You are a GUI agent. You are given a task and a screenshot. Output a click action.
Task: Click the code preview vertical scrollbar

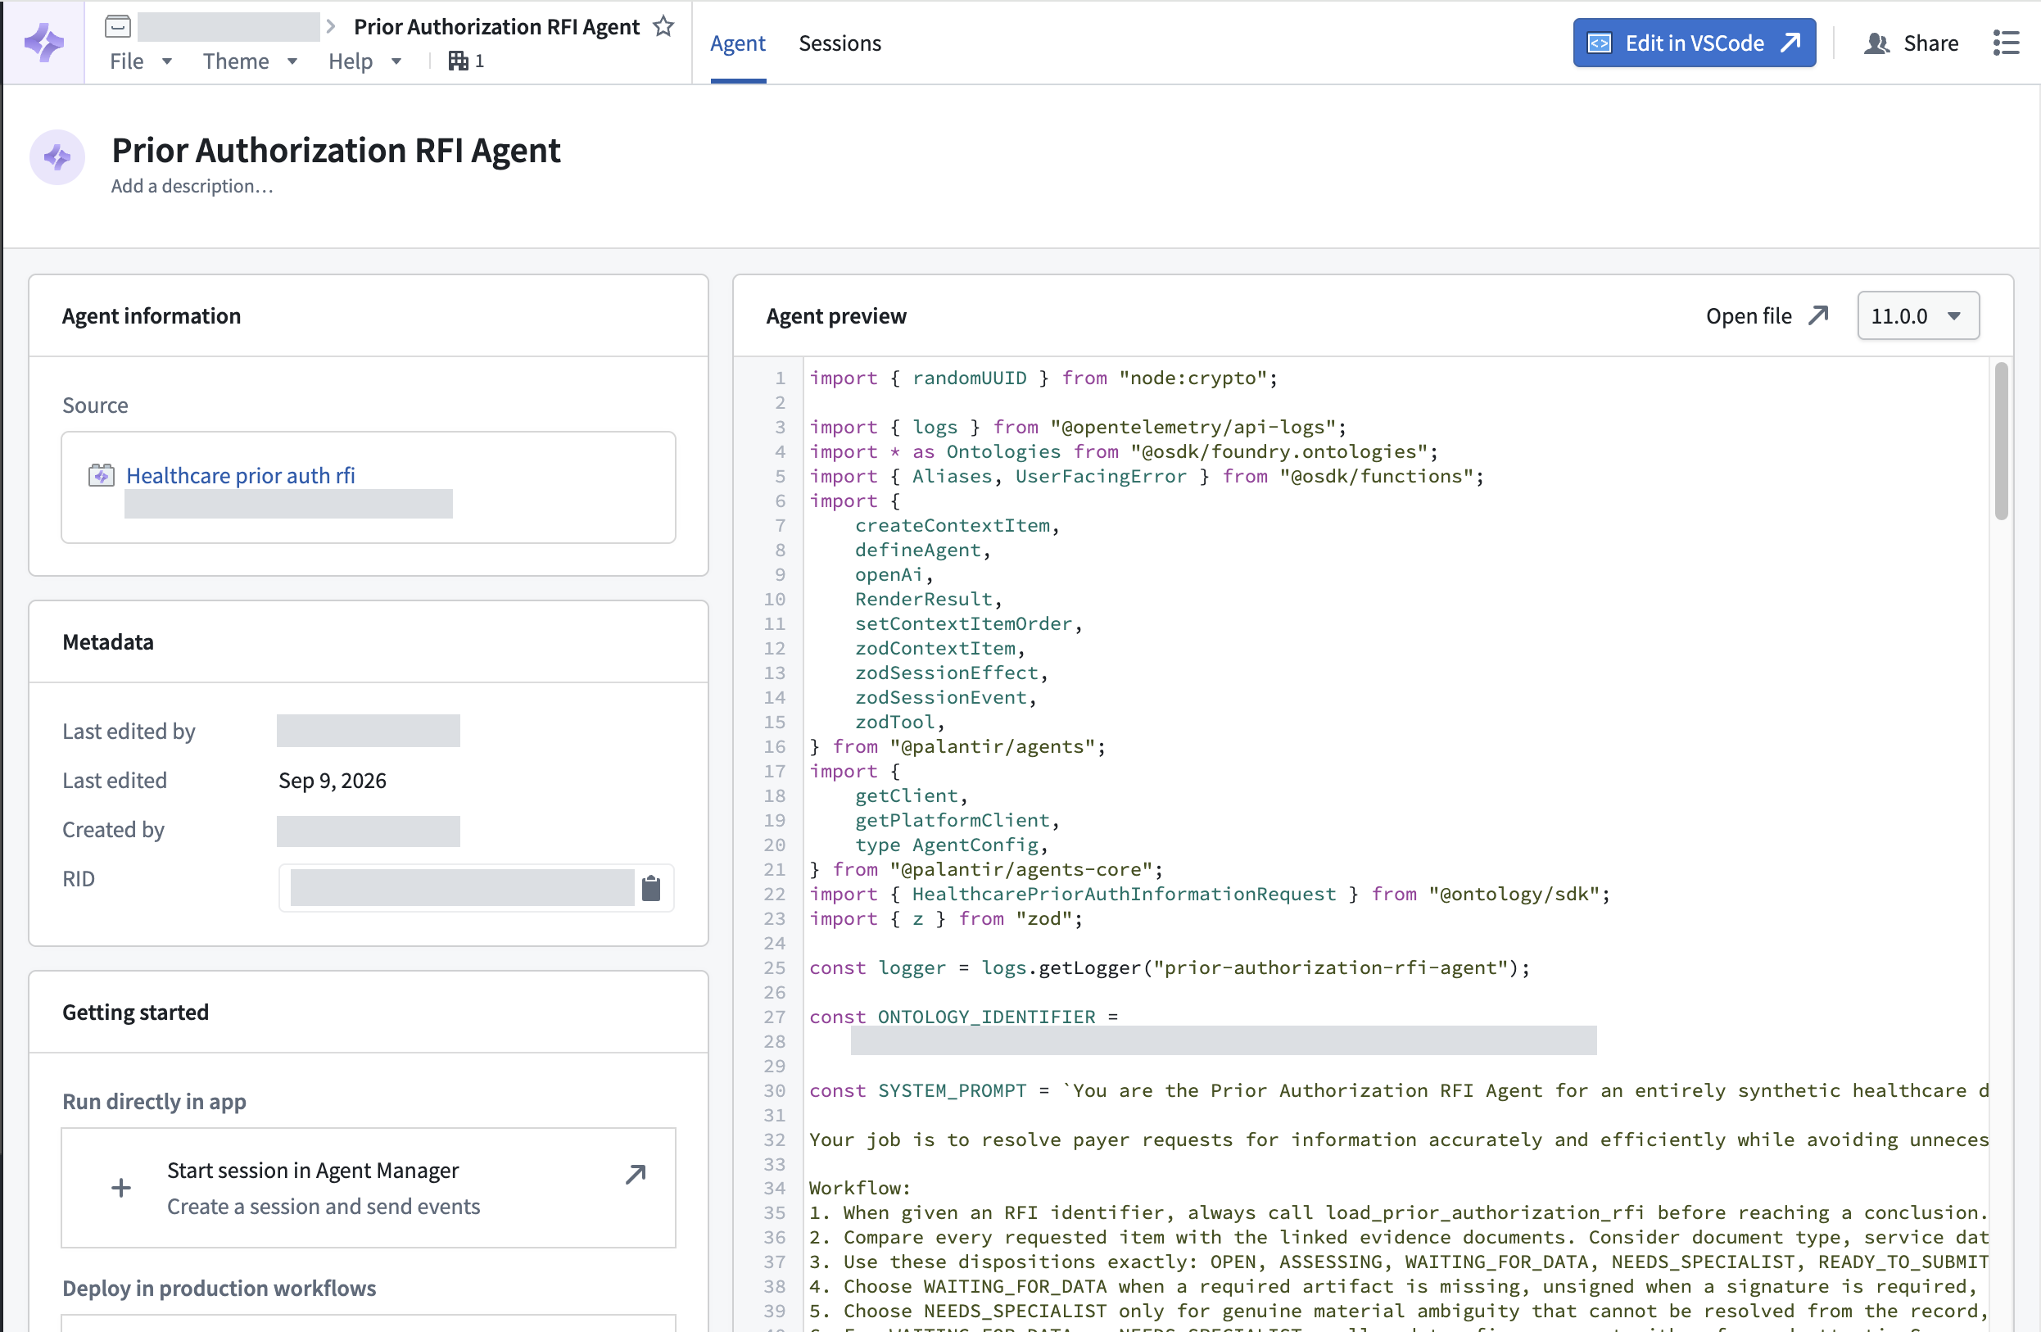click(x=2001, y=441)
